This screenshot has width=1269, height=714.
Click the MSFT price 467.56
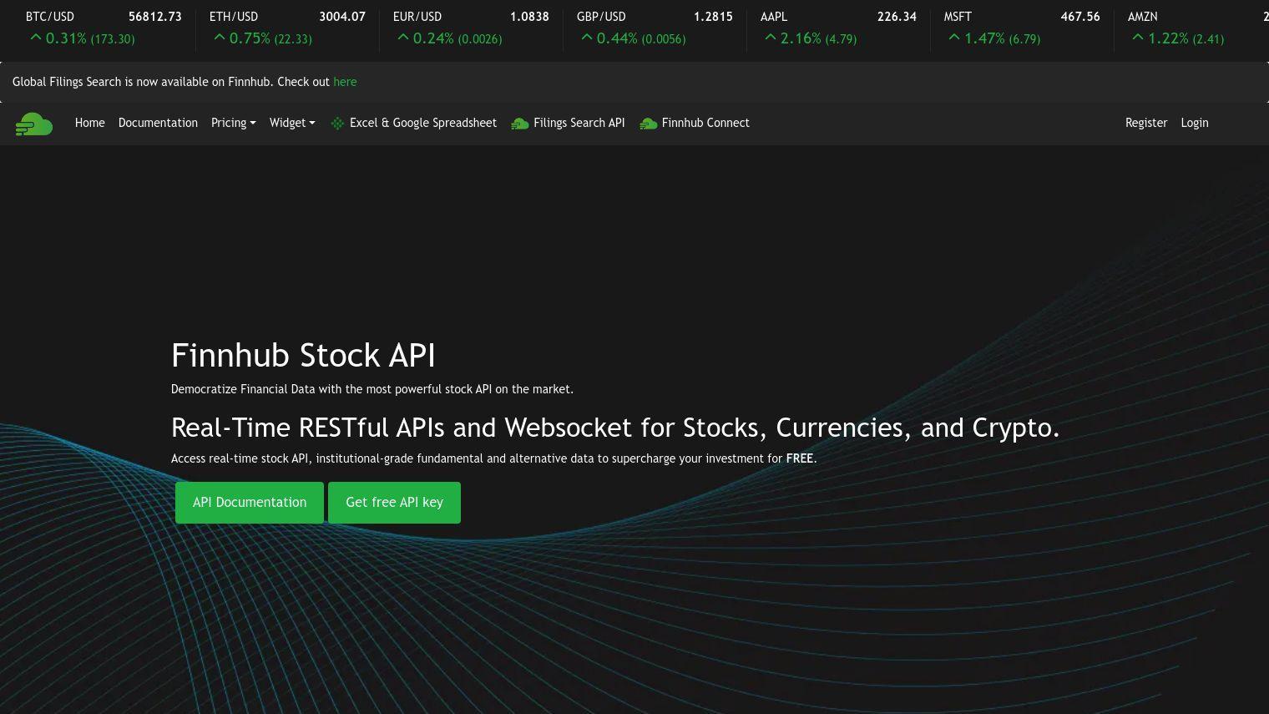(1080, 17)
